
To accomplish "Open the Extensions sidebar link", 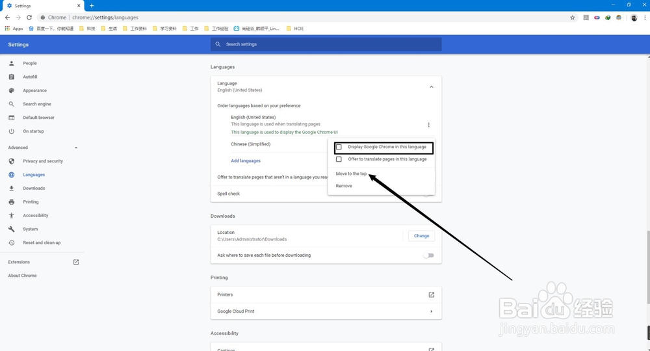I will click(19, 262).
